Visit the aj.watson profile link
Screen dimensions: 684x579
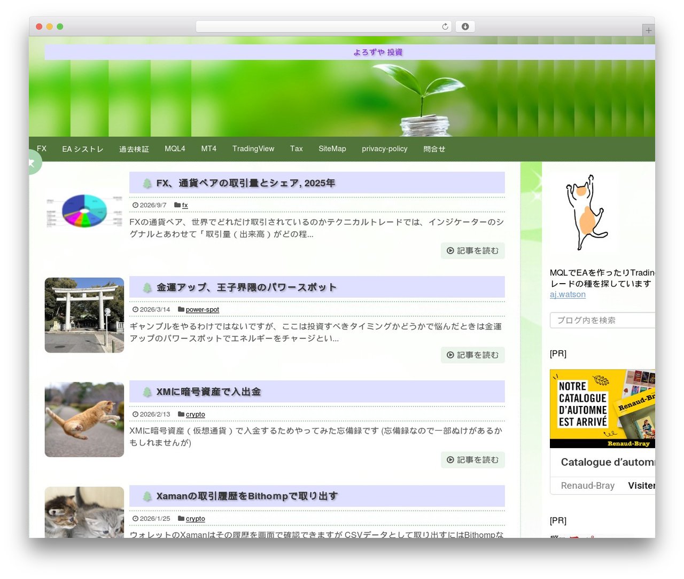(x=568, y=294)
